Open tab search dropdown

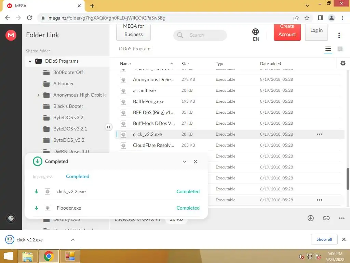pyautogui.click(x=307, y=6)
